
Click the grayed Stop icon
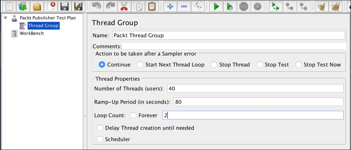pyautogui.click(x=244, y=6)
